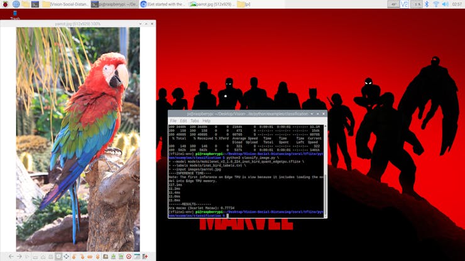Screen dimensions: 465x261
Task: Go to previous image in viewer toolbar
Action: [x=11, y=256]
